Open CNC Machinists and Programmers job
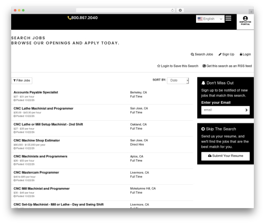This screenshot has width=265, height=224. pos(40,157)
